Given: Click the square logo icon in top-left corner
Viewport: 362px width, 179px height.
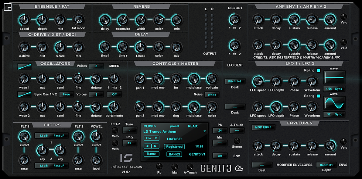Looking at the screenshot, I should click(x=8, y=8).
